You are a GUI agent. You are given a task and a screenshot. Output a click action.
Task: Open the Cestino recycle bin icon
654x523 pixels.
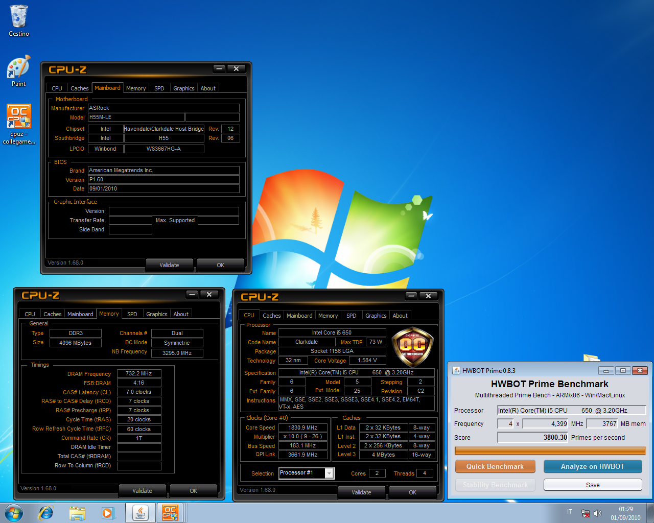[x=19, y=20]
